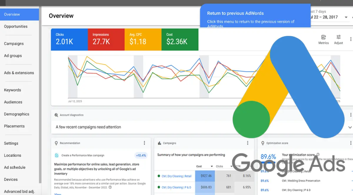Click the $927.46 cost cell

click(205, 176)
